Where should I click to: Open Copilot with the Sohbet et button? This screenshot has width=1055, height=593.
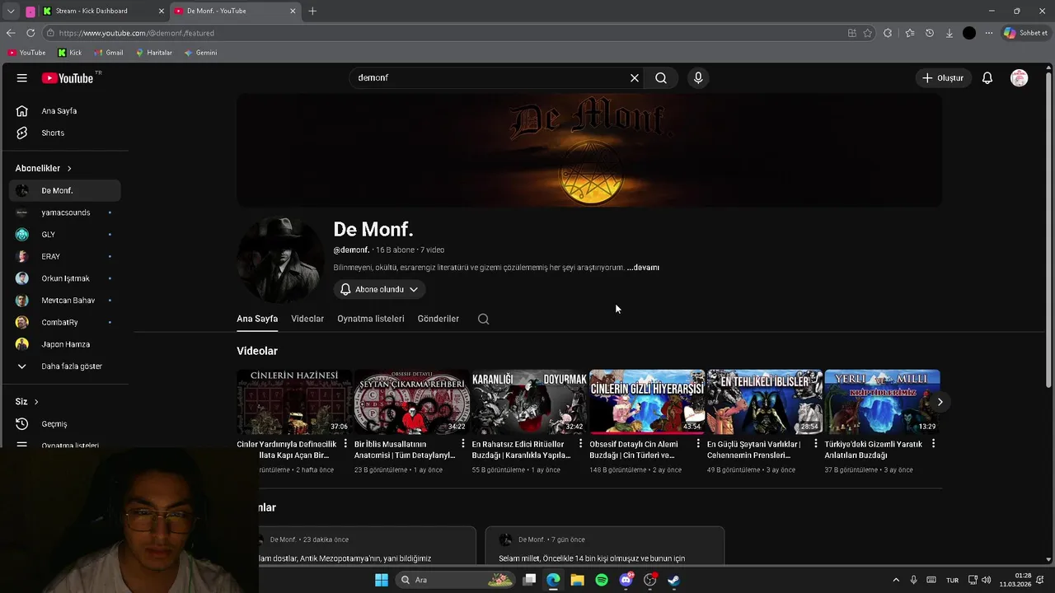(x=1026, y=33)
